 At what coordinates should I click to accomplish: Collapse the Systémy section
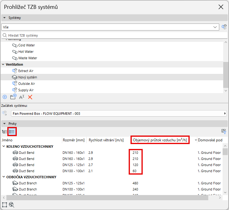point(4,18)
